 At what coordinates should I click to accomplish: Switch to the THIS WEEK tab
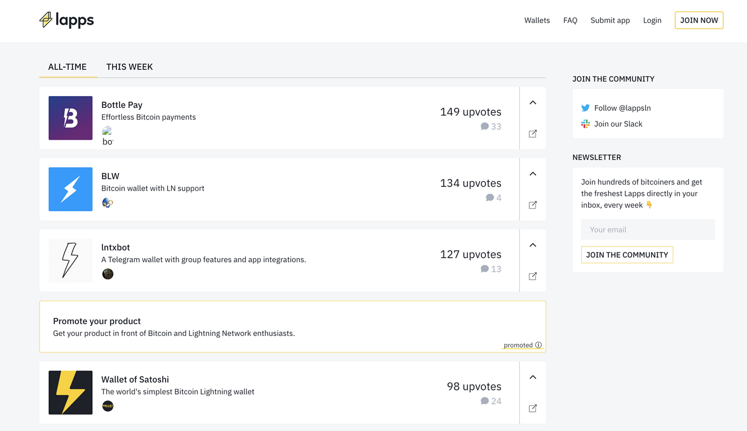129,67
